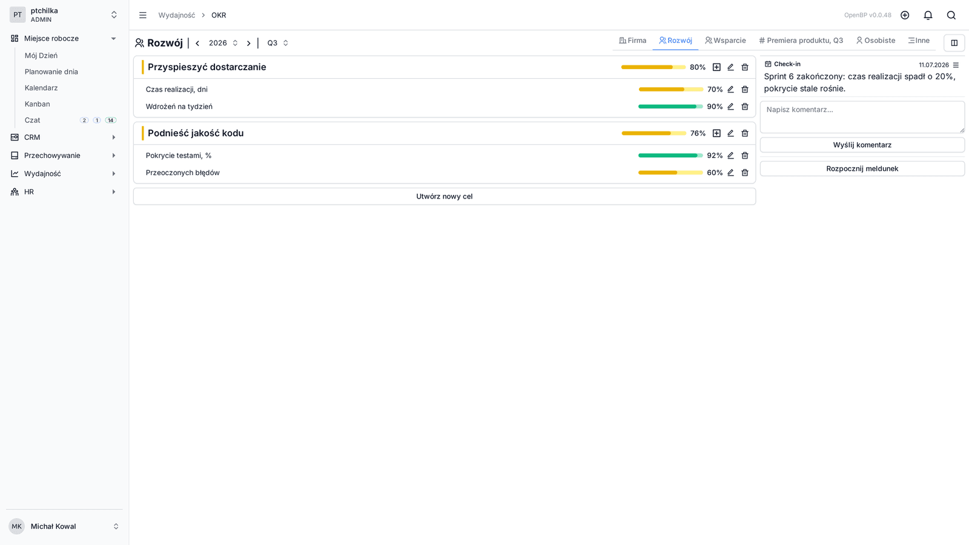Image resolution: width=969 pixels, height=545 pixels.
Task: Click the Czat unread badge 14
Action: 111,121
